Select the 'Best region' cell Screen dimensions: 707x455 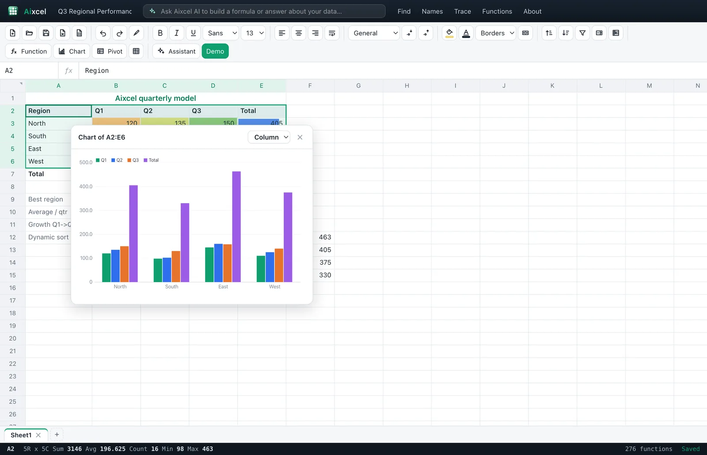pos(49,199)
